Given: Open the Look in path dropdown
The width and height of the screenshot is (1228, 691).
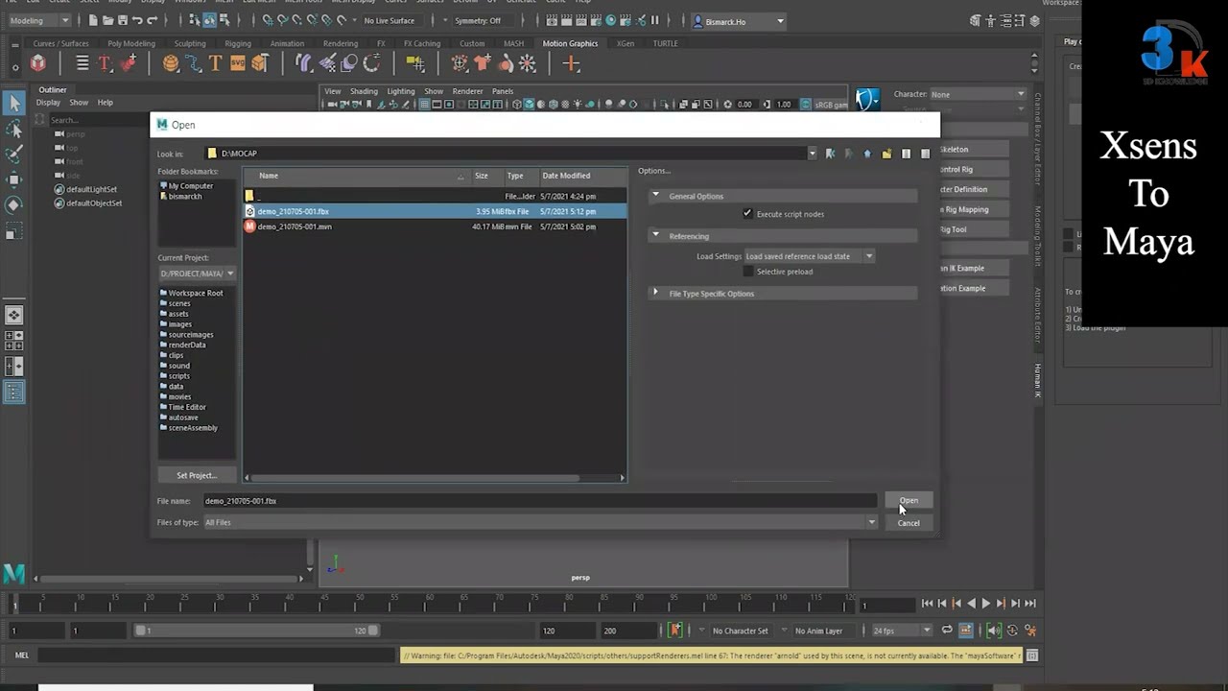Looking at the screenshot, I should 813,154.
